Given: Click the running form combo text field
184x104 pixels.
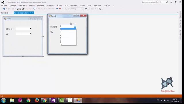Looking at the screenshot, I should point(67,26).
